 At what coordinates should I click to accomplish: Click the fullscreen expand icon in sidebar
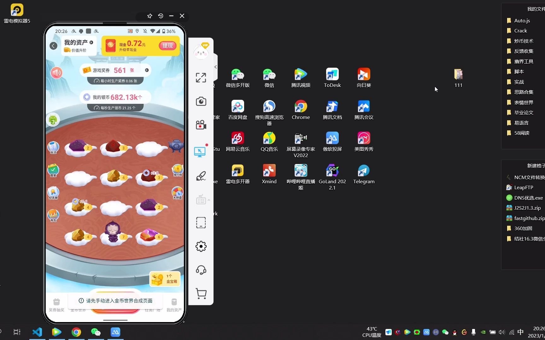click(201, 77)
